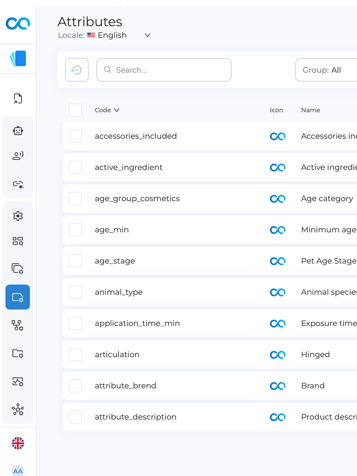357x476 pixels.
Task: Click the Ergonode infinity logo in the sidebar
Action: (x=18, y=23)
